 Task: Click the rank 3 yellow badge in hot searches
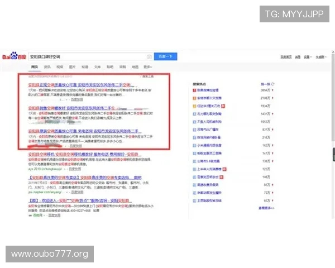pos(194,106)
